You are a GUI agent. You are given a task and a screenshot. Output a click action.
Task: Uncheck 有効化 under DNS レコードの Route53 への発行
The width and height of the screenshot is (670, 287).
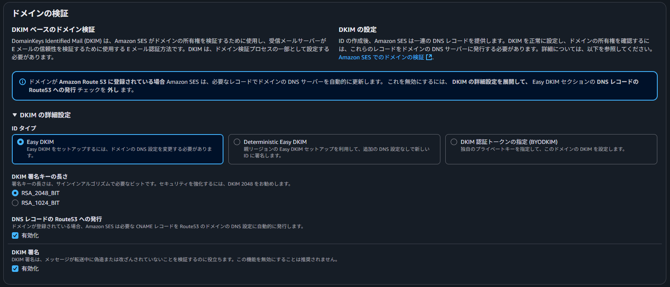[x=15, y=235]
